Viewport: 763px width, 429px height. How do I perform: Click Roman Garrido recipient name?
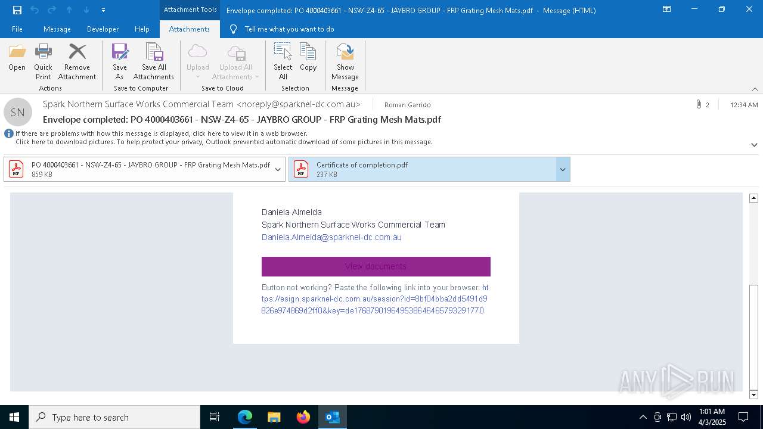(408, 105)
